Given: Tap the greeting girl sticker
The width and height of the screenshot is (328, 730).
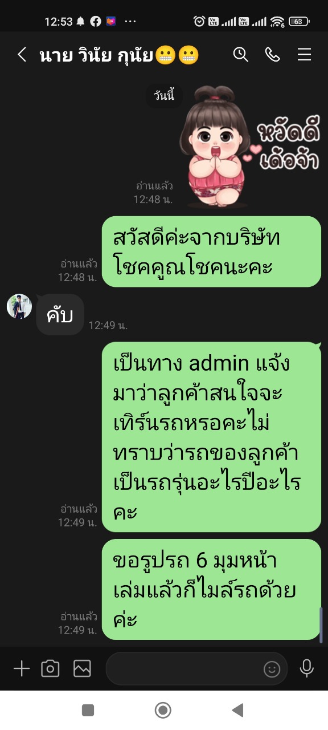Looking at the screenshot, I should coord(249,146).
